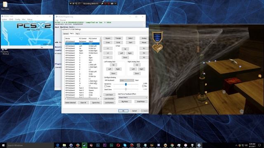
Task: Click the Analog binding button
Action: [144, 38]
